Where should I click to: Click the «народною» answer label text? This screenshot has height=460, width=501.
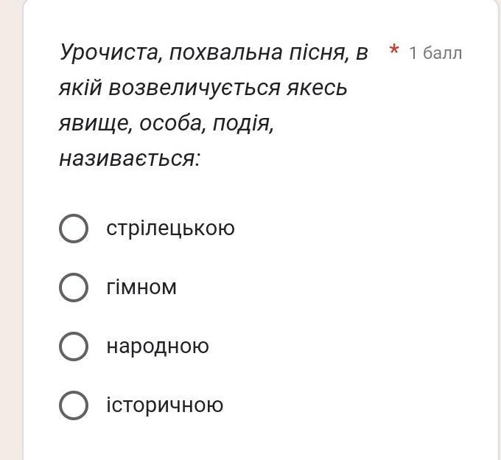pos(158,346)
